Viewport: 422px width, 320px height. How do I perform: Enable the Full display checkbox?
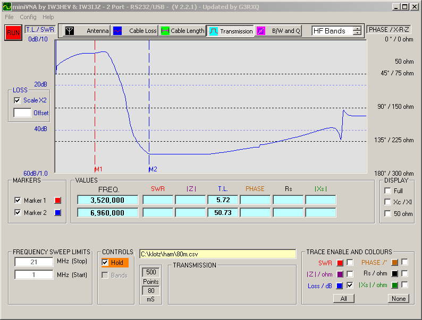(x=387, y=191)
